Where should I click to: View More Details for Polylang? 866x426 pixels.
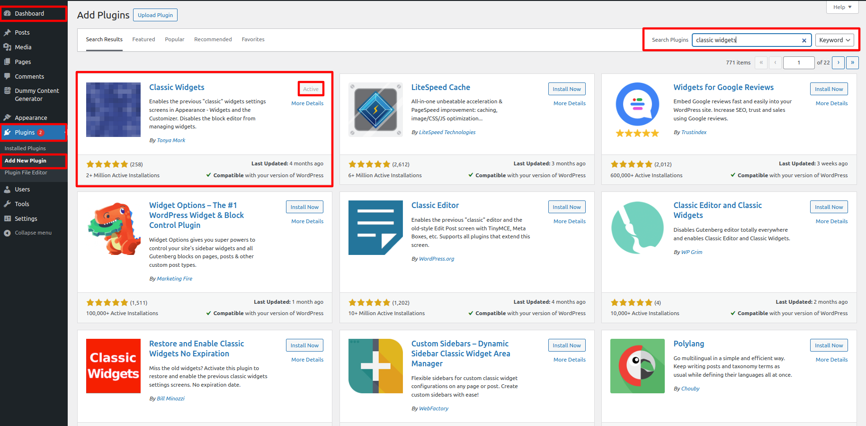(832, 360)
